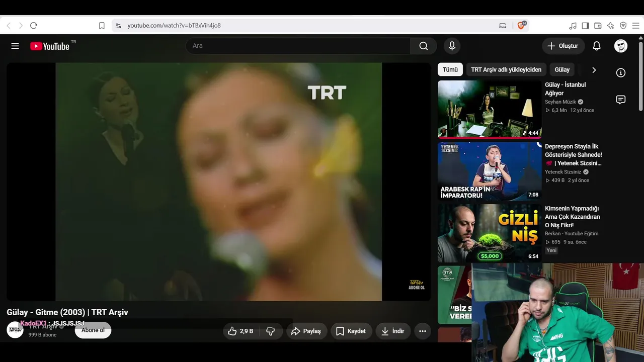Download the video with İndir
644x362 pixels.
click(393, 331)
